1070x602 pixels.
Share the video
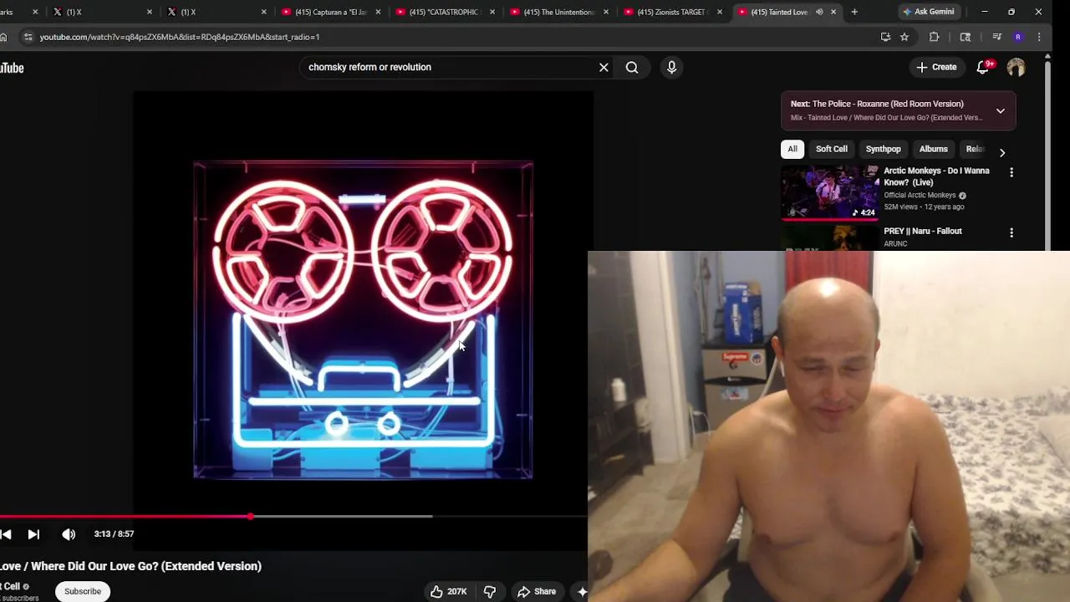(x=536, y=591)
